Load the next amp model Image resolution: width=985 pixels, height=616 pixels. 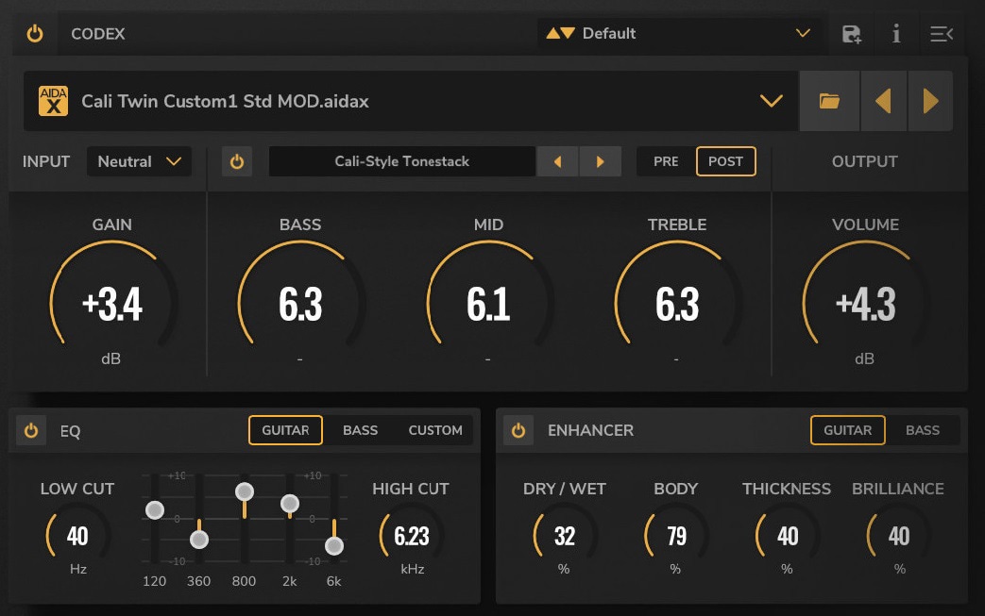tap(930, 101)
